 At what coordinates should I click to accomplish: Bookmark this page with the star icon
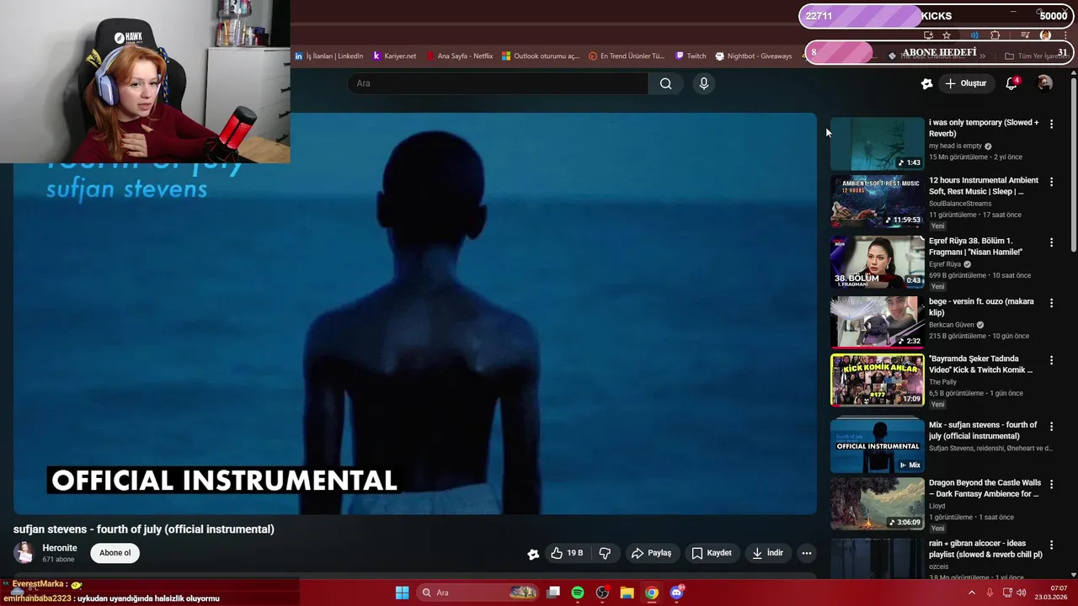click(x=947, y=35)
